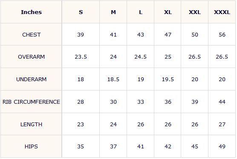Select the XXXL column header
Image resolution: width=237 pixels, height=159 pixels.
tap(222, 12)
